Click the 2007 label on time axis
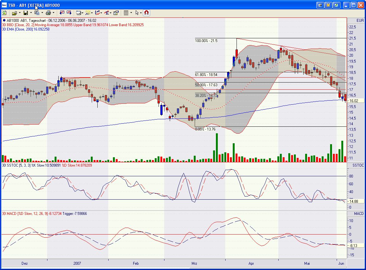The width and height of the screenshot is (366, 270). click(77, 263)
